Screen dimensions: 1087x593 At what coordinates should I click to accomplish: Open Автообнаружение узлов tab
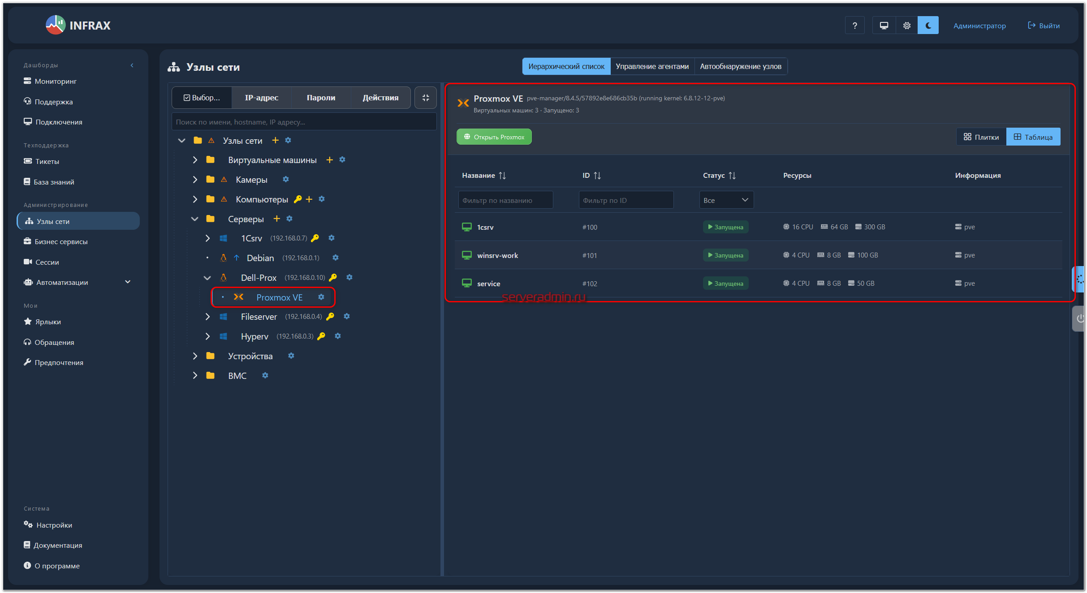click(x=740, y=66)
